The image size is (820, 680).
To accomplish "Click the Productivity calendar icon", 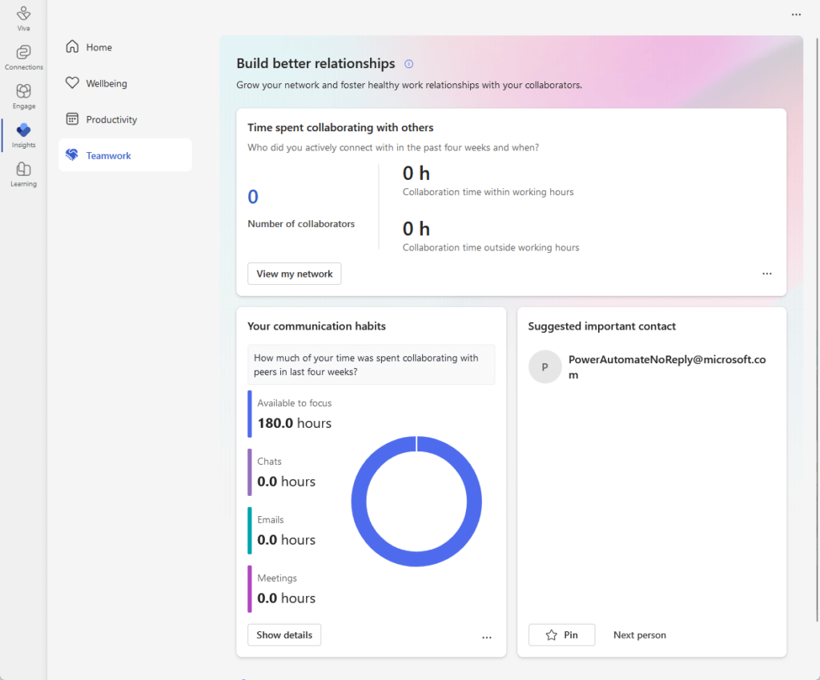I will 72,119.
